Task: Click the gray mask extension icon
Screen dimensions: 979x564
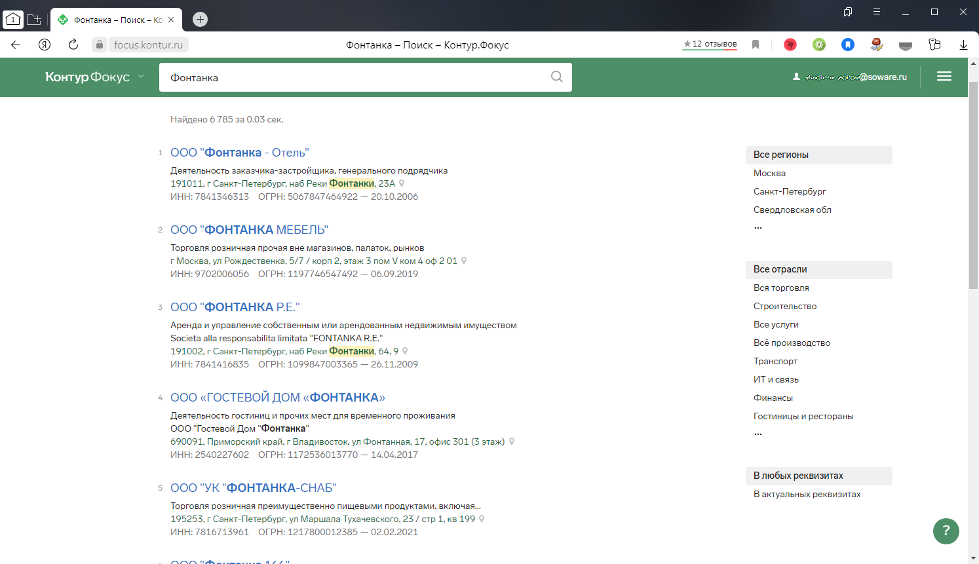Action: pyautogui.click(x=906, y=45)
